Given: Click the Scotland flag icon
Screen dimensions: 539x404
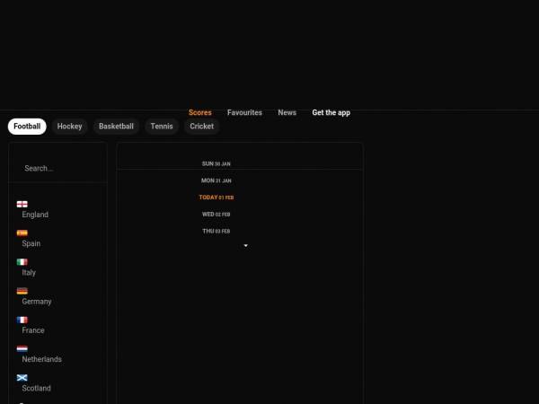Looking at the screenshot, I should click(22, 378).
